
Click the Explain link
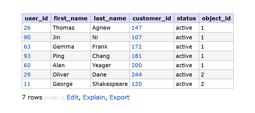94,97
